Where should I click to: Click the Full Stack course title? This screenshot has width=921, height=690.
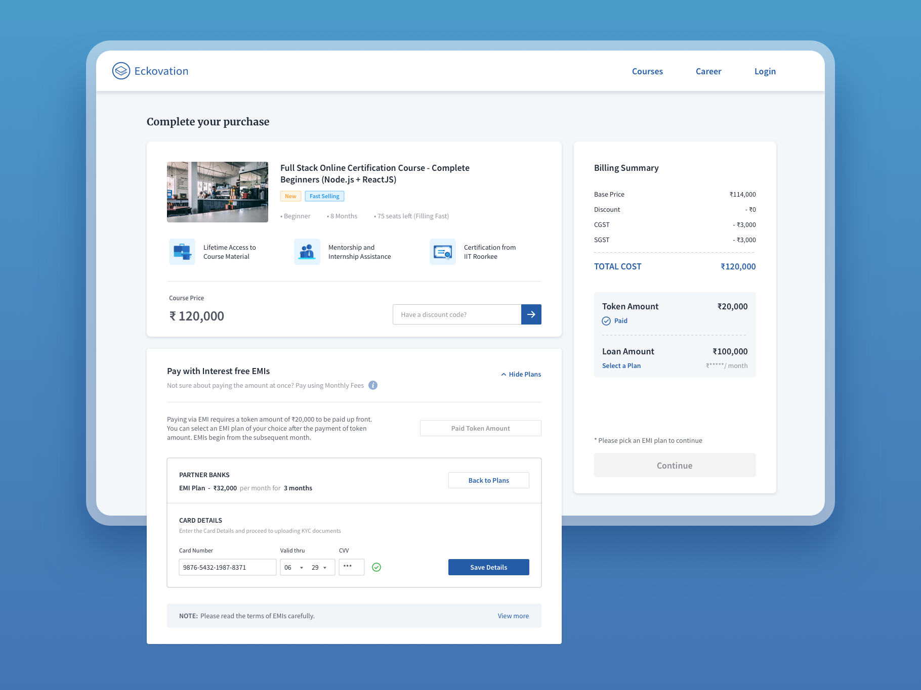coord(375,173)
